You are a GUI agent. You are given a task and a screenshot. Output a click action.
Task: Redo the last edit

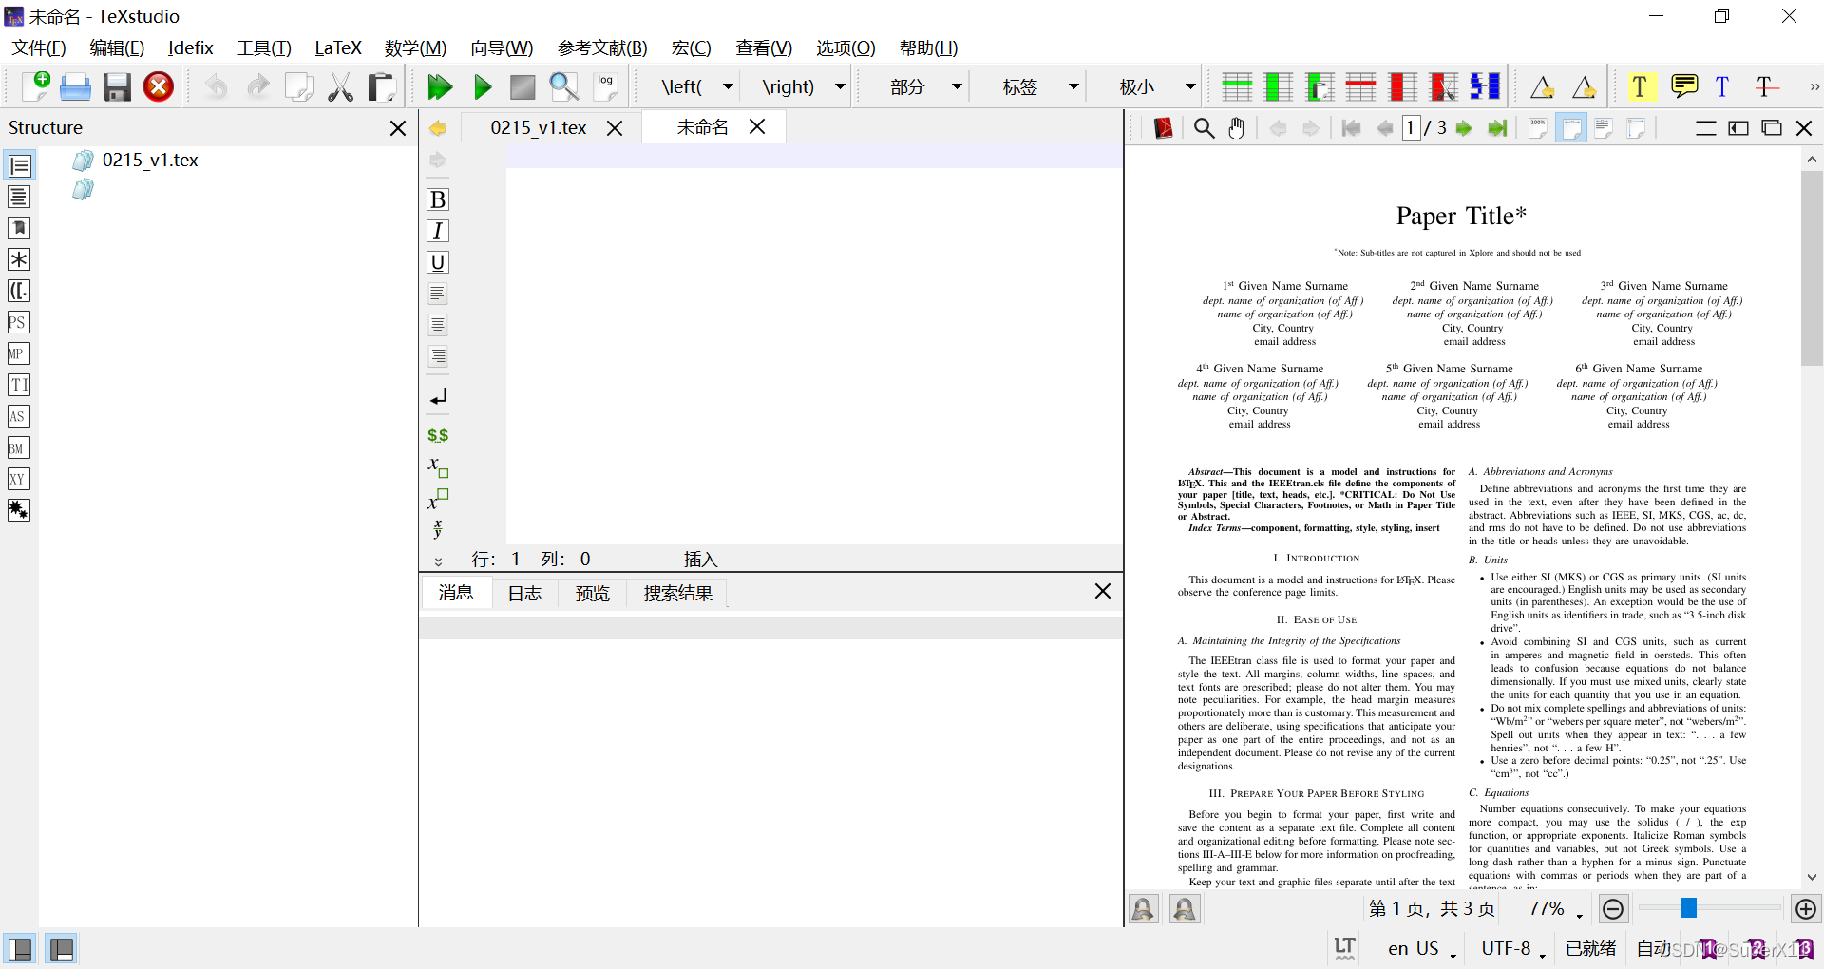tap(257, 86)
